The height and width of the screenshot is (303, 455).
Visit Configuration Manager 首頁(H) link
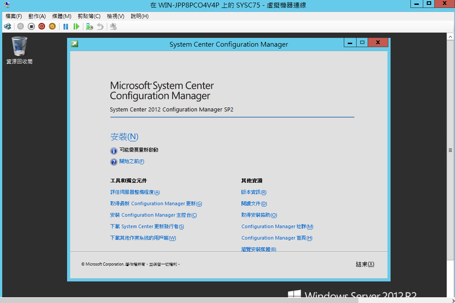tap(277, 238)
